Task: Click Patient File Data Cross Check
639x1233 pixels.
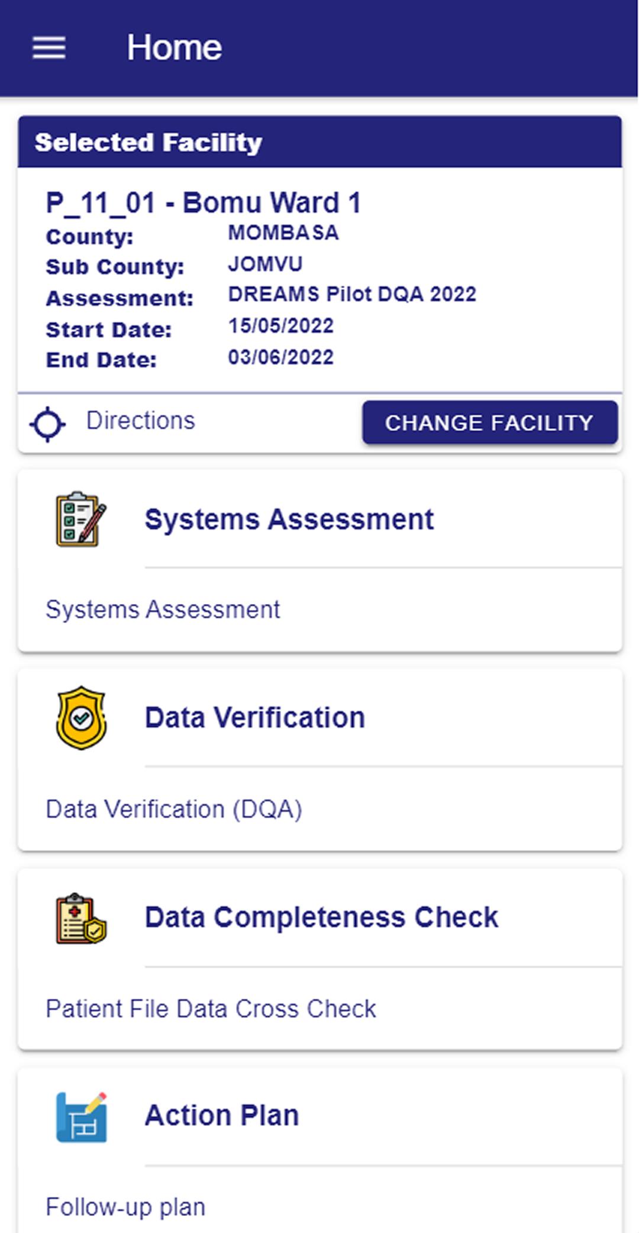Action: [x=211, y=1009]
